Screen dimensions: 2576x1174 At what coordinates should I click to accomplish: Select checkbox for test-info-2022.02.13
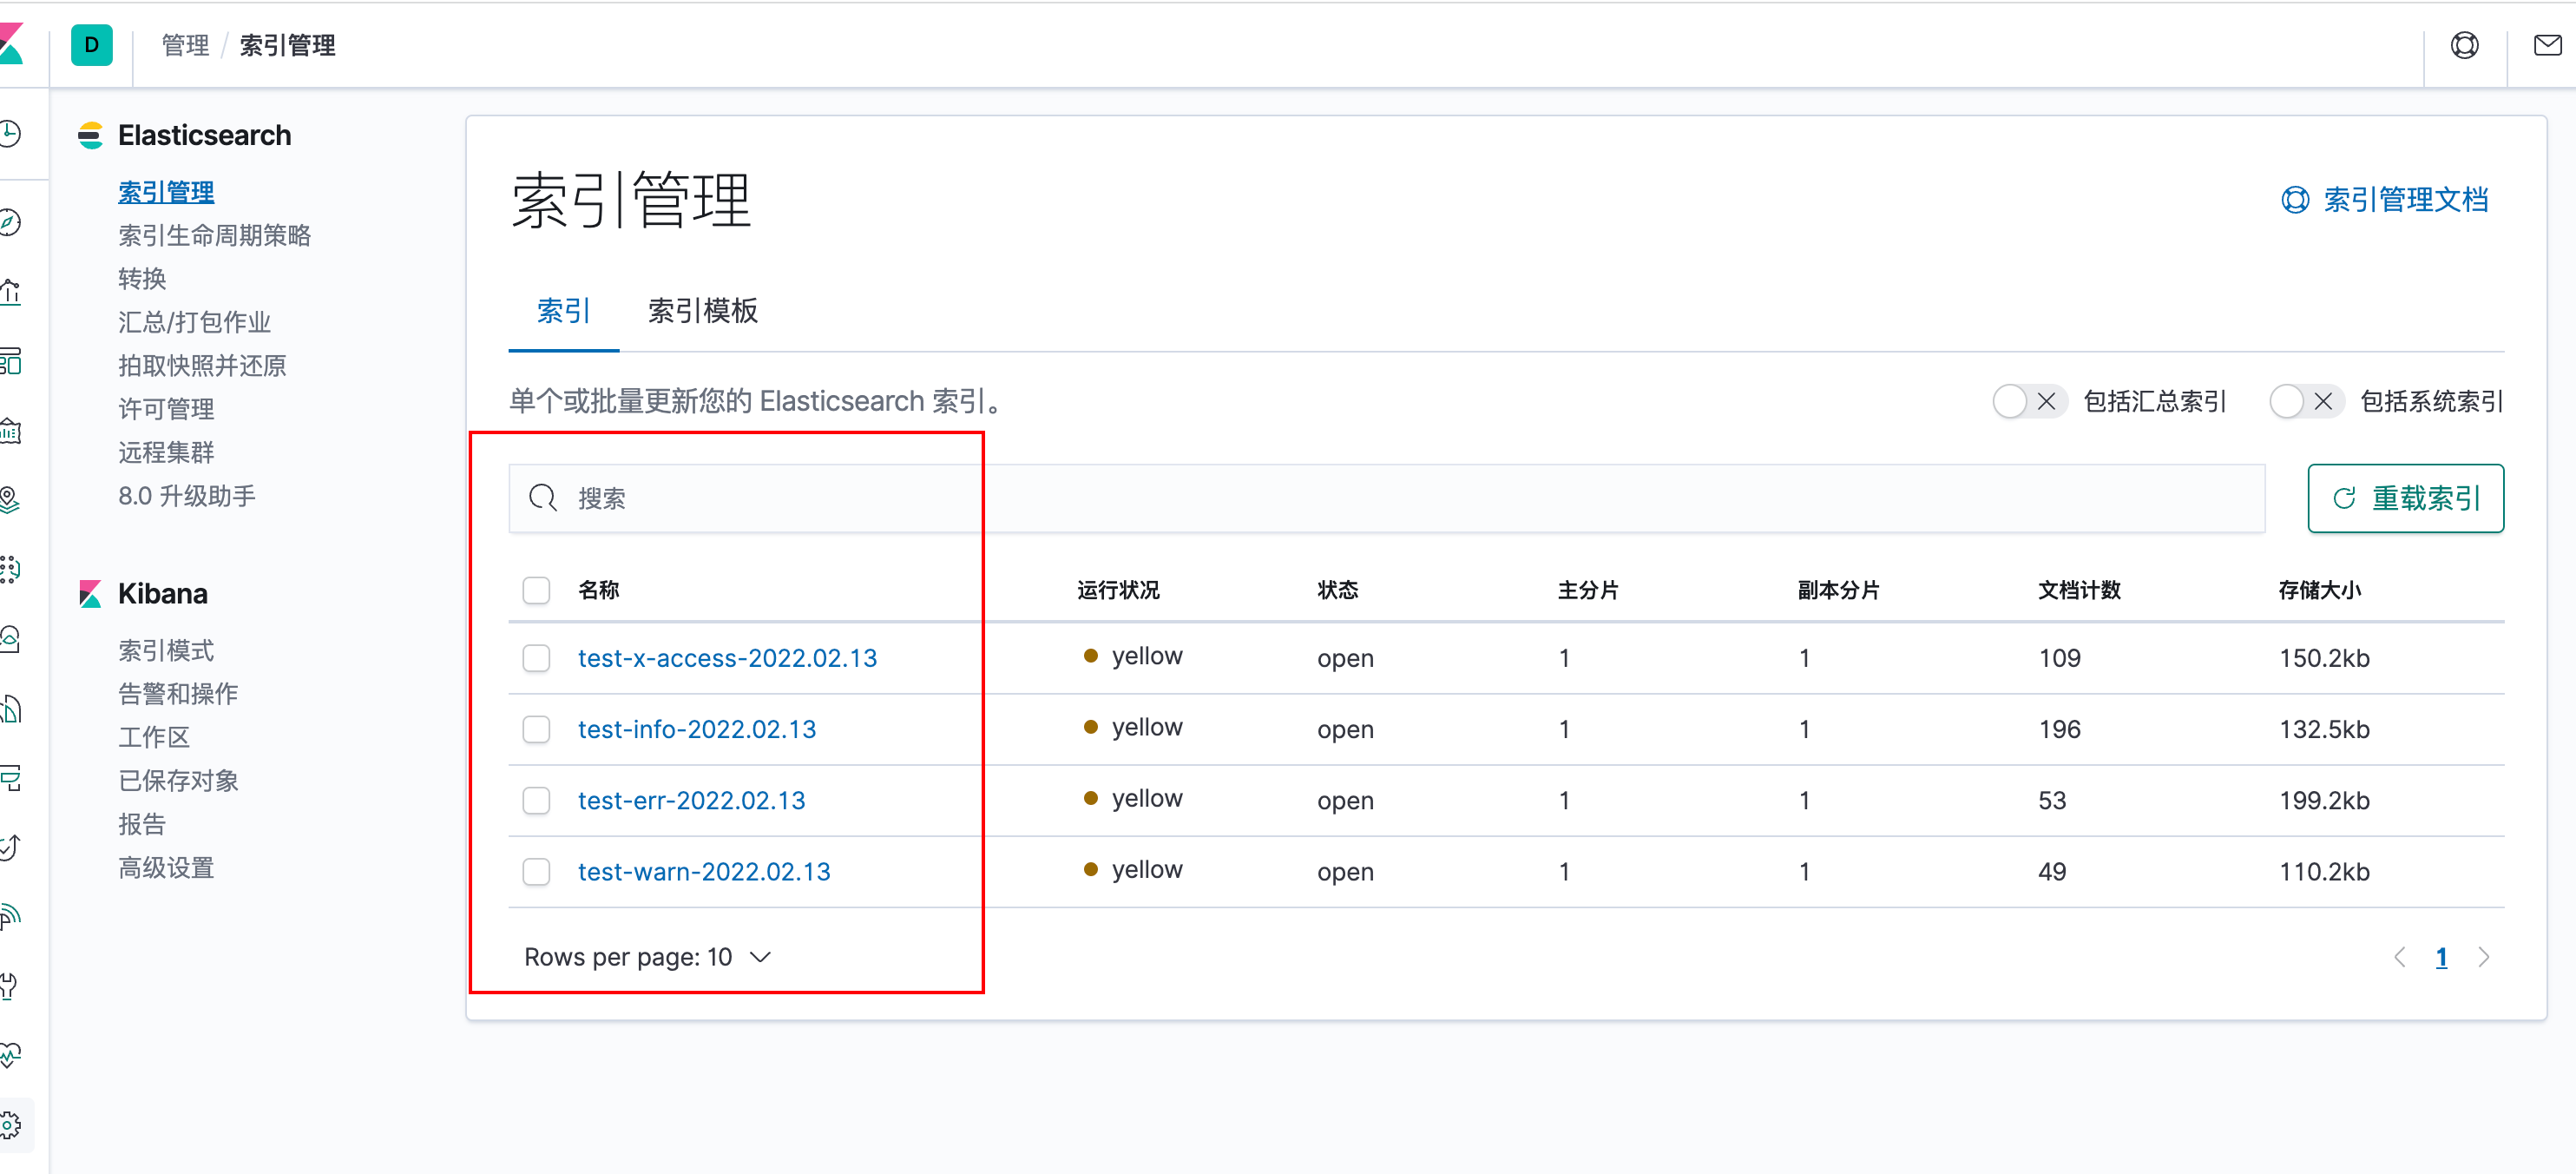(x=536, y=729)
